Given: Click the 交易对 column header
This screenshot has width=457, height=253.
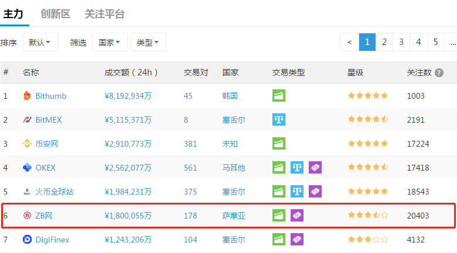Looking at the screenshot, I should tap(196, 72).
